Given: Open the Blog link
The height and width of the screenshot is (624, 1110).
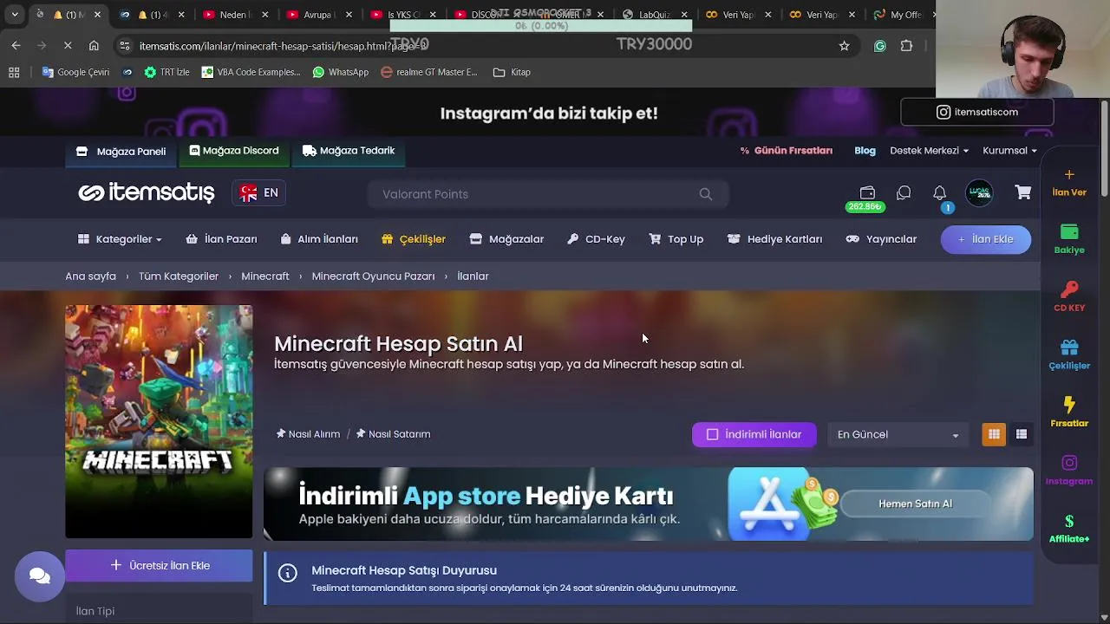Looking at the screenshot, I should click(x=865, y=150).
